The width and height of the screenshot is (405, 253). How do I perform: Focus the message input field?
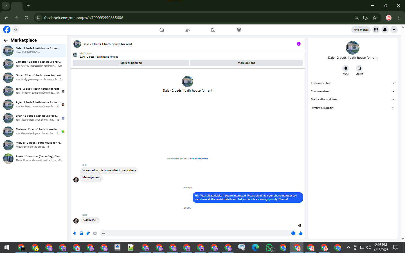(195, 233)
